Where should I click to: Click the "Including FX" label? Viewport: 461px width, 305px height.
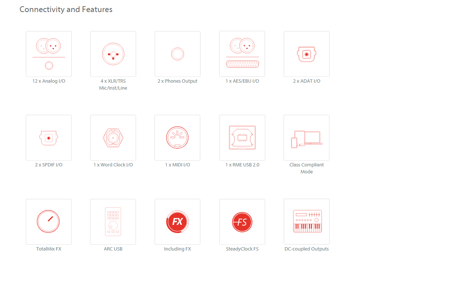[177, 249]
